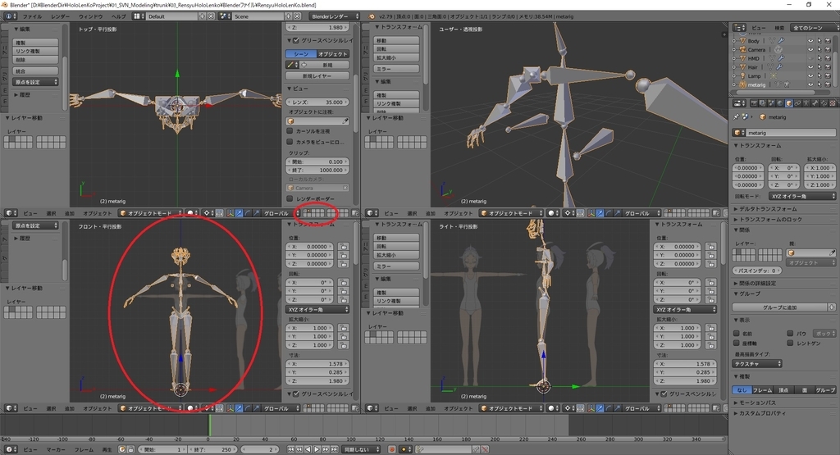840x455 pixels.
Task: Click リンク複製 in top-left tool shelf
Action: point(35,51)
